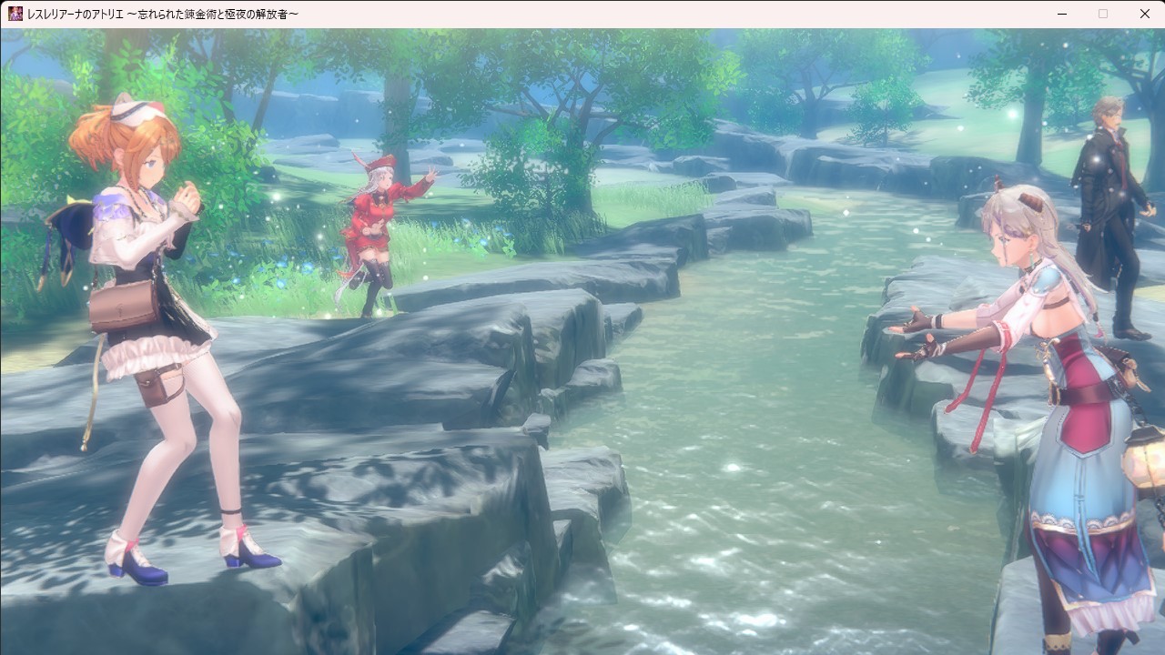Click the game app icon in title bar
The height and width of the screenshot is (655, 1165).
[15, 14]
